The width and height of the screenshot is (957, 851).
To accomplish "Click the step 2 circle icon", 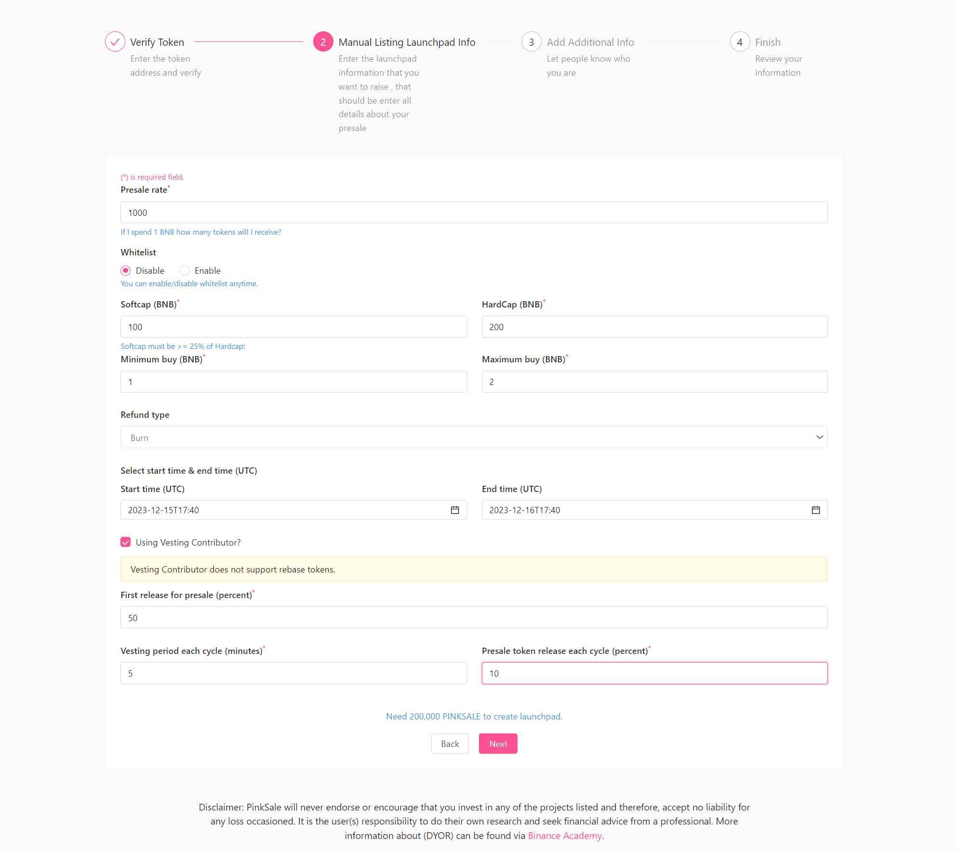I will (x=323, y=41).
